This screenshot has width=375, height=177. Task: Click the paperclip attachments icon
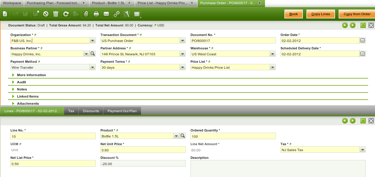[86, 14]
